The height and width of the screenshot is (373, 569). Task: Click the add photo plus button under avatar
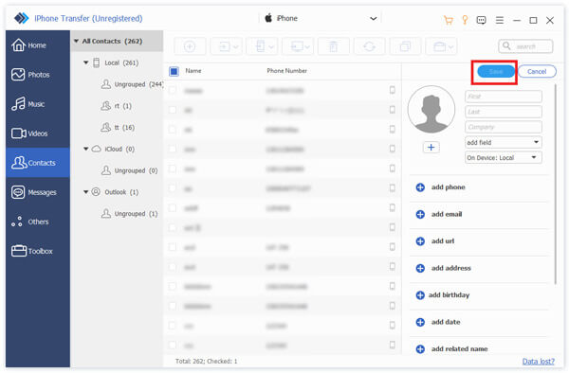(431, 148)
